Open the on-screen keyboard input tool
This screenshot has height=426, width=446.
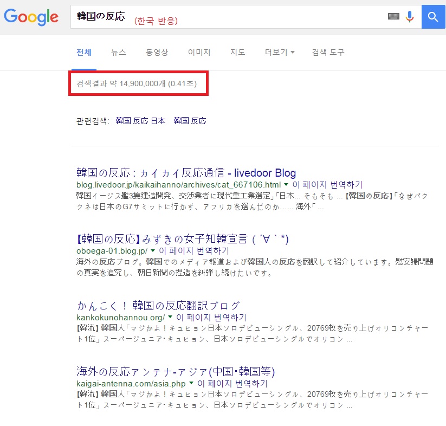point(394,17)
